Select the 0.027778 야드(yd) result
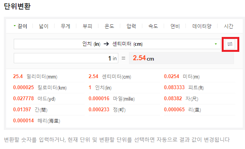245x149 pixels. 34,99
